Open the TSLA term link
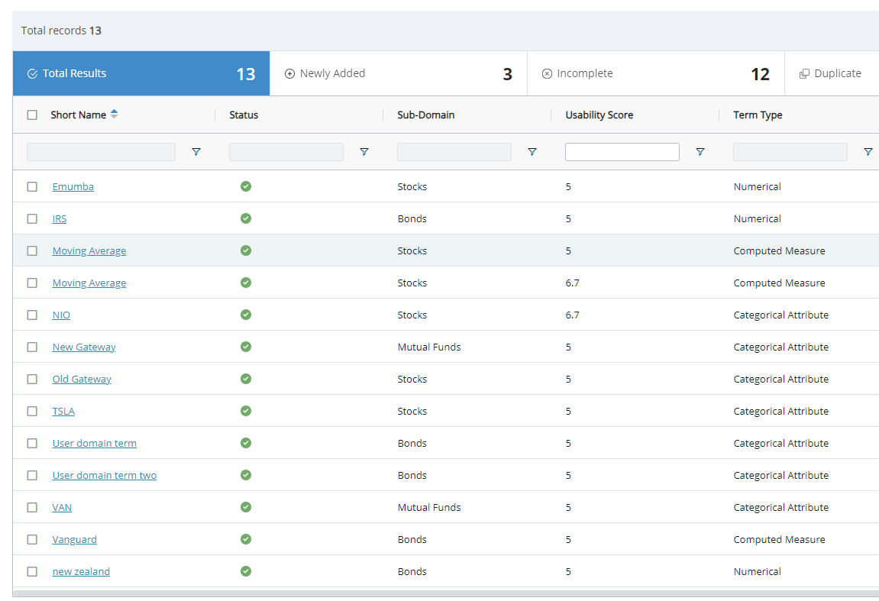Image resolution: width=879 pixels, height=601 pixels. point(63,411)
